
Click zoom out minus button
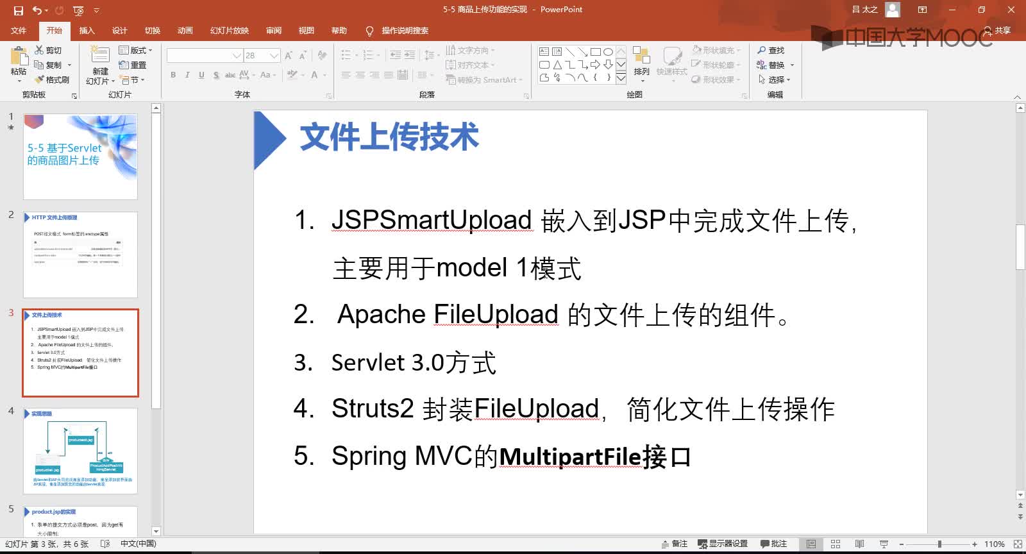pos(901,544)
